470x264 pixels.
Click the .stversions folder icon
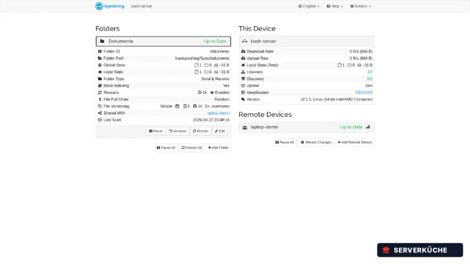[207, 106]
